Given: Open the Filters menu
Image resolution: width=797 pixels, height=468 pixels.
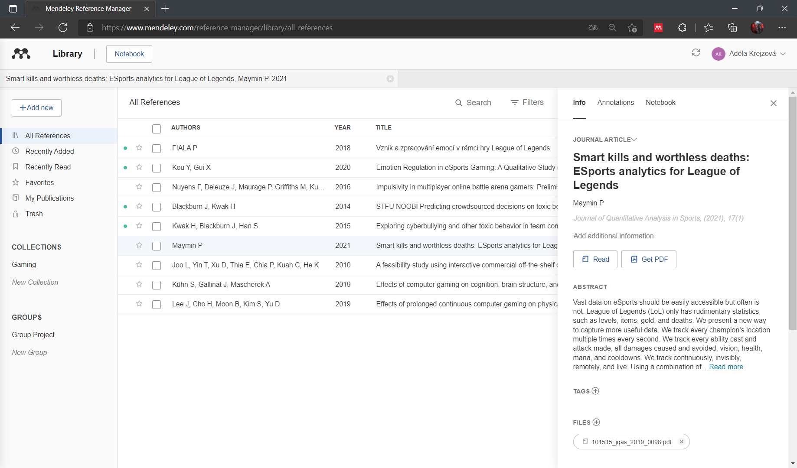Looking at the screenshot, I should pyautogui.click(x=527, y=102).
